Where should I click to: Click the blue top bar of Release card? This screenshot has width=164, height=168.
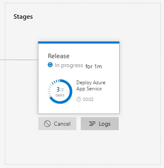[x=79, y=43]
